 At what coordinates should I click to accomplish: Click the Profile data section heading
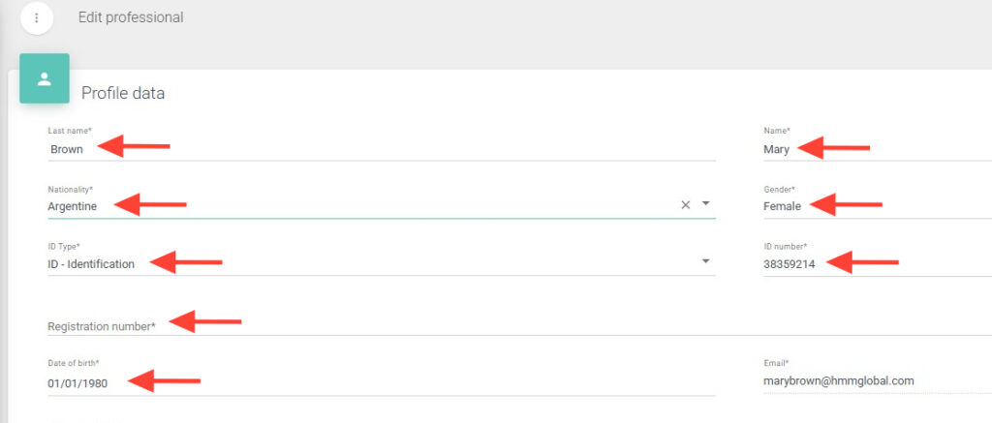tap(123, 93)
